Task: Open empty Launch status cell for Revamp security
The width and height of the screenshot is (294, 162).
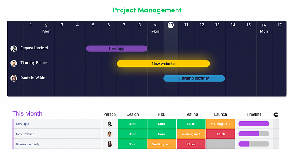Action: pyautogui.click(x=220, y=144)
